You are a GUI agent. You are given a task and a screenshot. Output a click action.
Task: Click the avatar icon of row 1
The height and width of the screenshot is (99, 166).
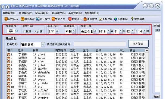click(x=8, y=54)
